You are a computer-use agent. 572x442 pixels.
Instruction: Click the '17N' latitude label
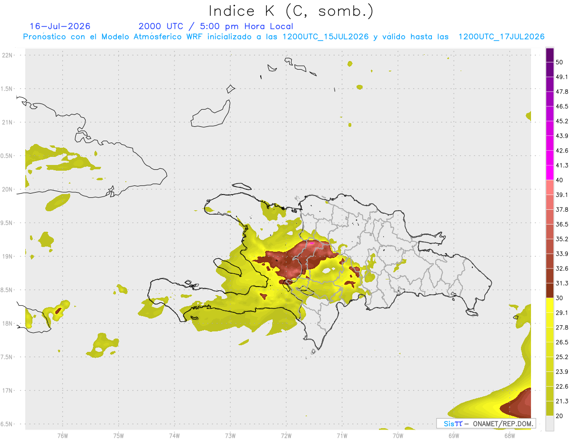(7, 391)
